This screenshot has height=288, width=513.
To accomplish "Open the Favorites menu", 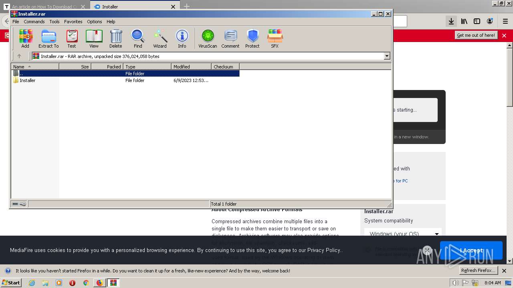I will (x=73, y=22).
